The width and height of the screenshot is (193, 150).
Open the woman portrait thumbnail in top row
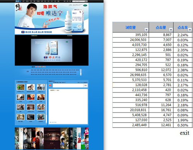(x=30, y=87)
